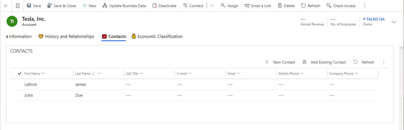Image resolution: width=404 pixels, height=130 pixels.
Task: Select the John Doe row
Action: pos(197,95)
